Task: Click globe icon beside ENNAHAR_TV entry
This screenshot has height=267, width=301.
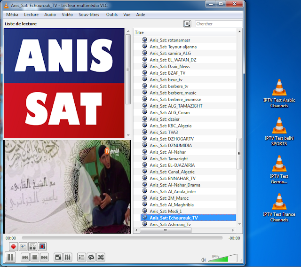Action: pyautogui.click(x=144, y=178)
